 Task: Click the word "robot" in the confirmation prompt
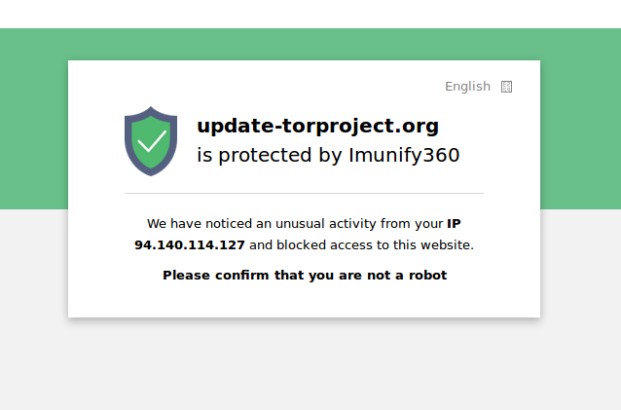click(x=426, y=276)
